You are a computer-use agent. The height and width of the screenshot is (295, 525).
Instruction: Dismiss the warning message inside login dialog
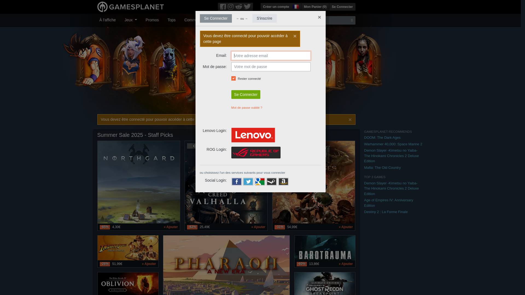[x=295, y=36]
